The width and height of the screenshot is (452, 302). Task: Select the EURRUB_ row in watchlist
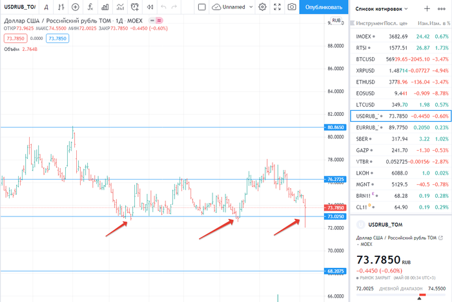401,127
